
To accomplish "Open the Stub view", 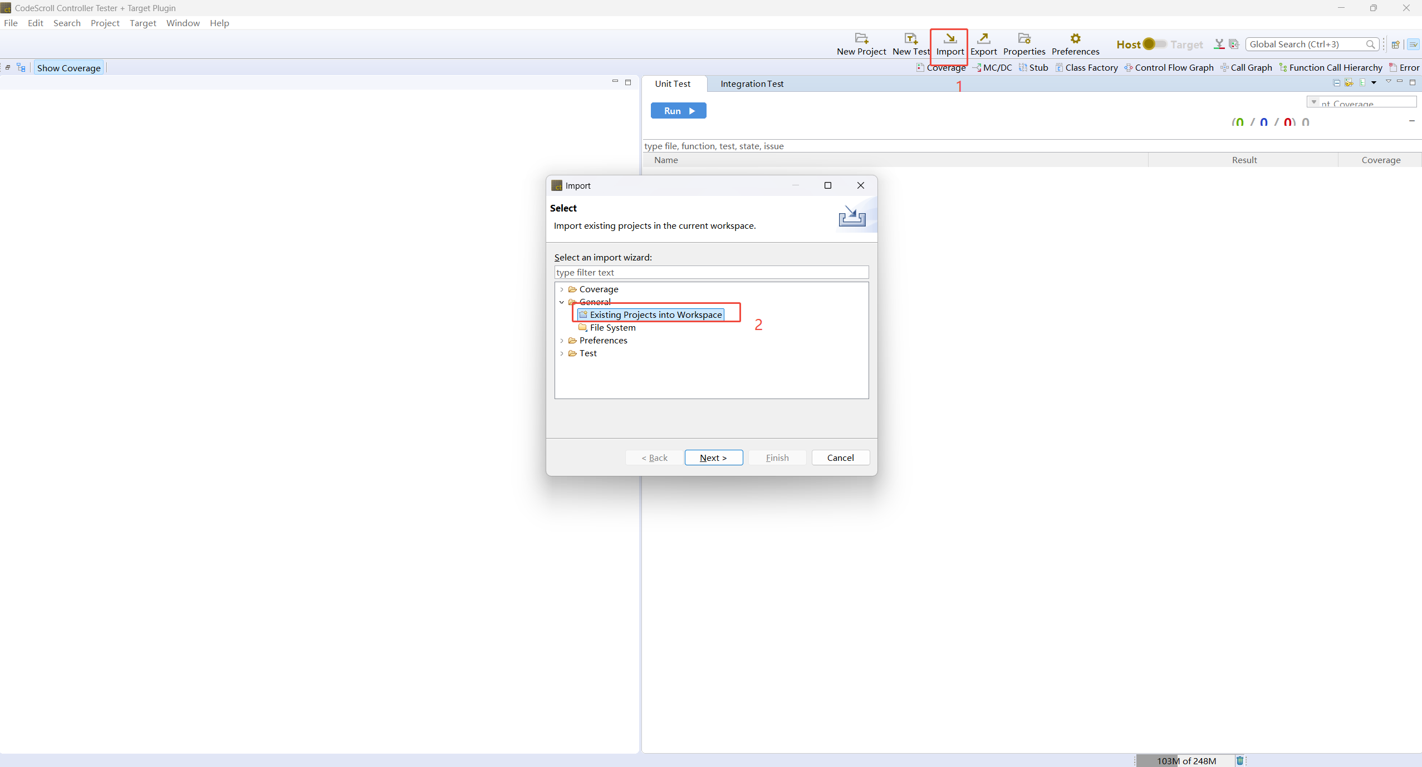I will tap(1033, 68).
